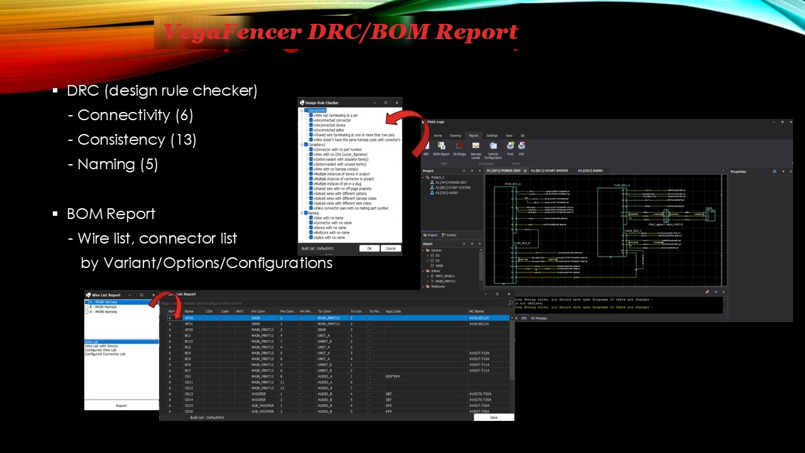Click diagram icon for 03.[CD1]-AUDIO in tree

[432, 193]
